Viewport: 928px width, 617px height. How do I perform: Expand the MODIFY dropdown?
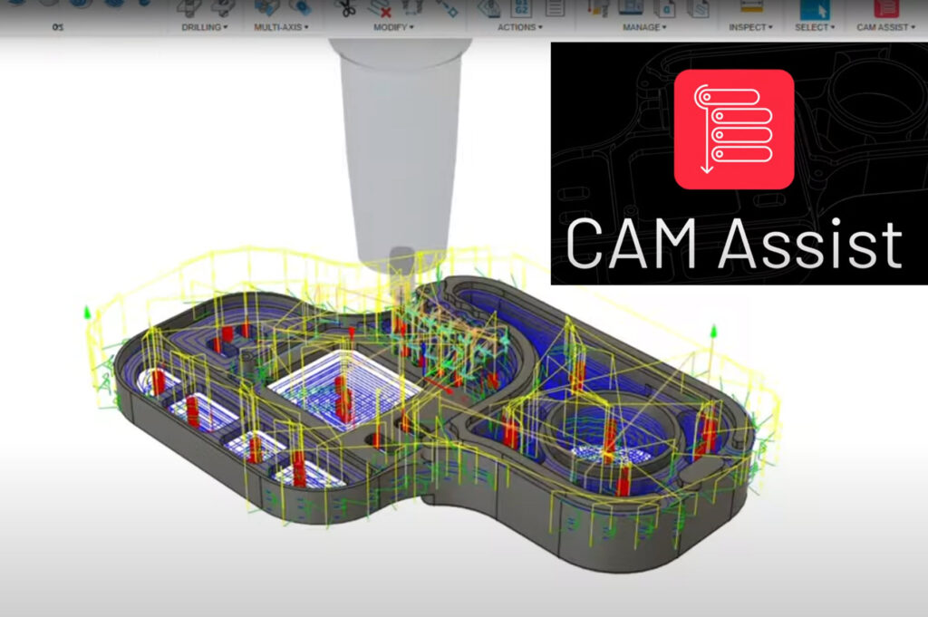click(x=393, y=27)
